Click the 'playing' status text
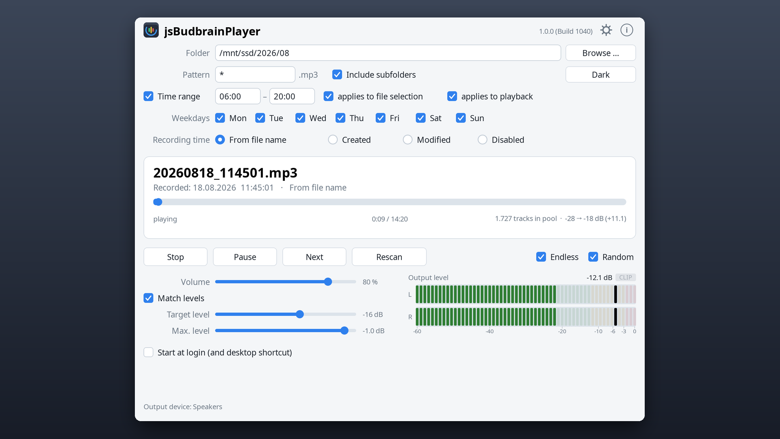Image resolution: width=780 pixels, height=439 pixels. [165, 219]
